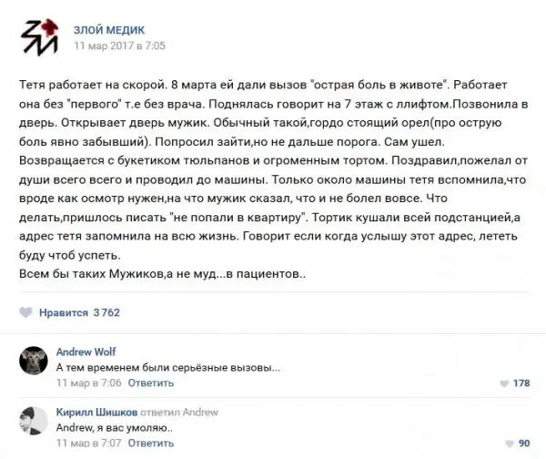Click the 3 762 likes count
546x459 pixels.
coord(106,312)
